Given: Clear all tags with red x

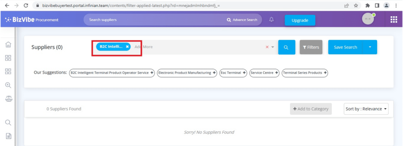Looking at the screenshot, I should [267, 47].
